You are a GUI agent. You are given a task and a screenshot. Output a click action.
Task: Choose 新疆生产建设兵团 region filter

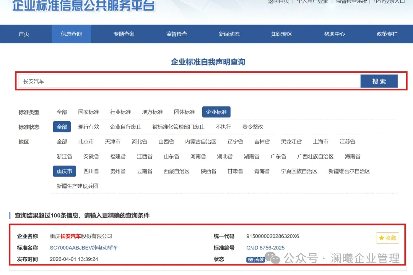click(x=77, y=186)
